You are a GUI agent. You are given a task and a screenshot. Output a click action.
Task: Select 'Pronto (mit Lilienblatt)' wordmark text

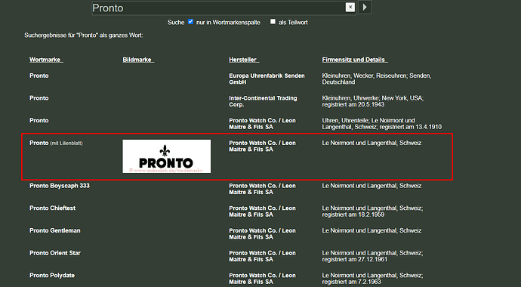tap(56, 143)
